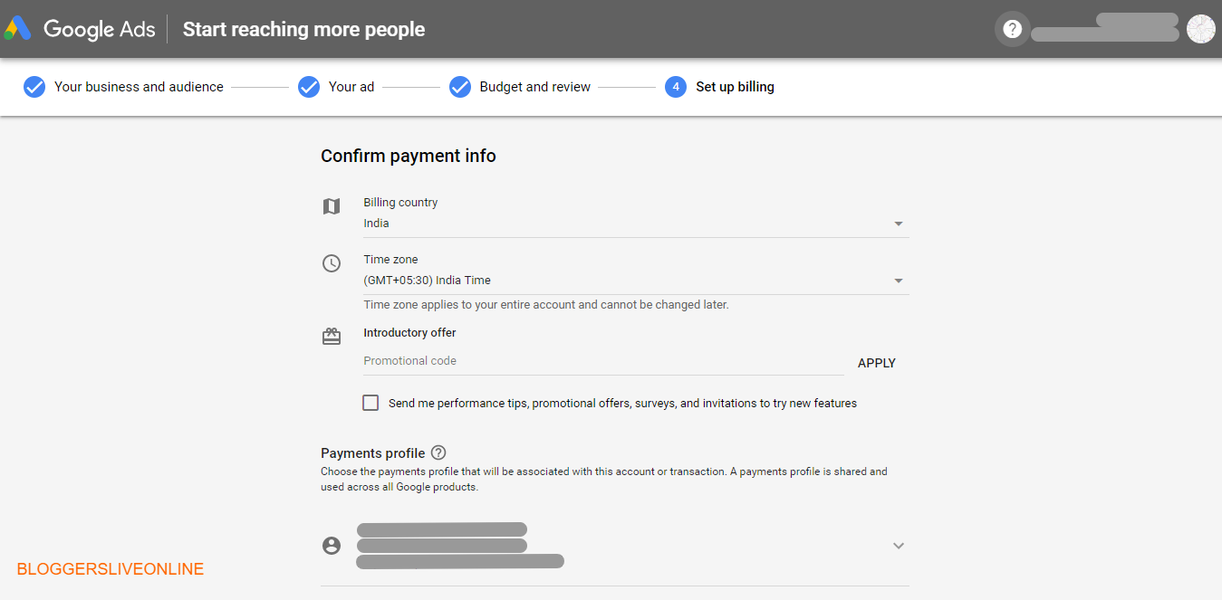
Task: Click the billing country map icon
Action: (332, 206)
